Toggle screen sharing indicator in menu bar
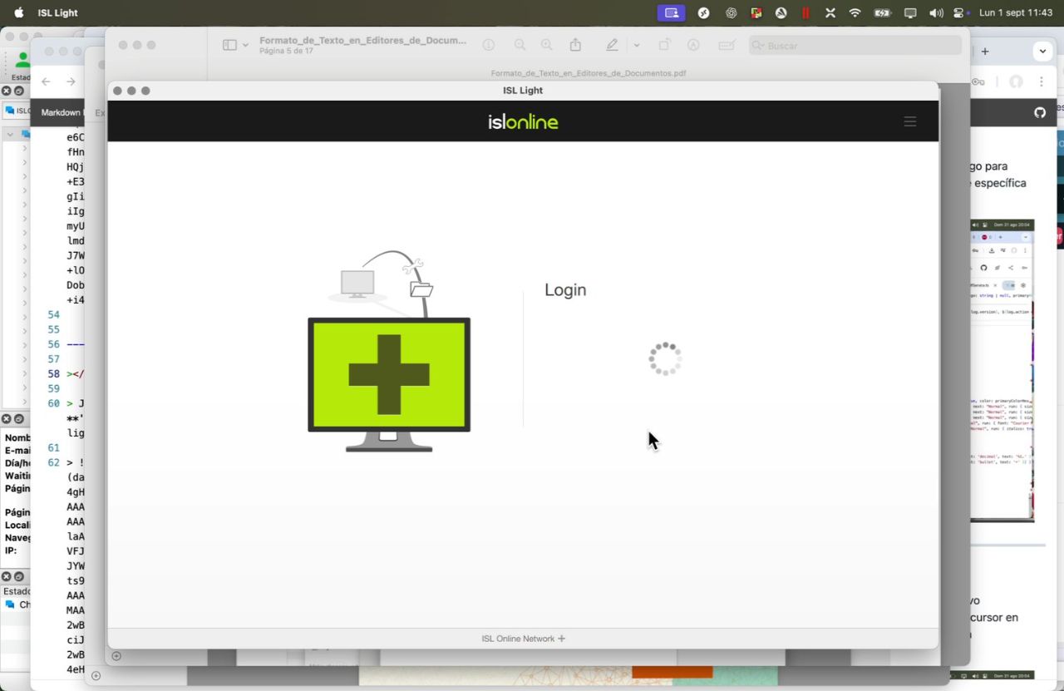1064x691 pixels. (672, 12)
